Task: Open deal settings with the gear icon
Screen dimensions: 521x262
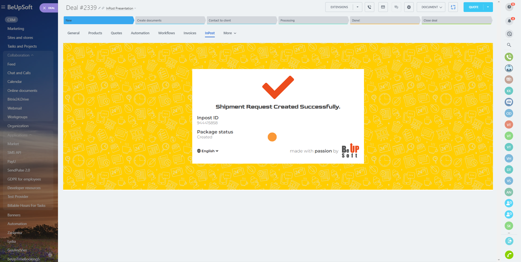Action: click(409, 7)
